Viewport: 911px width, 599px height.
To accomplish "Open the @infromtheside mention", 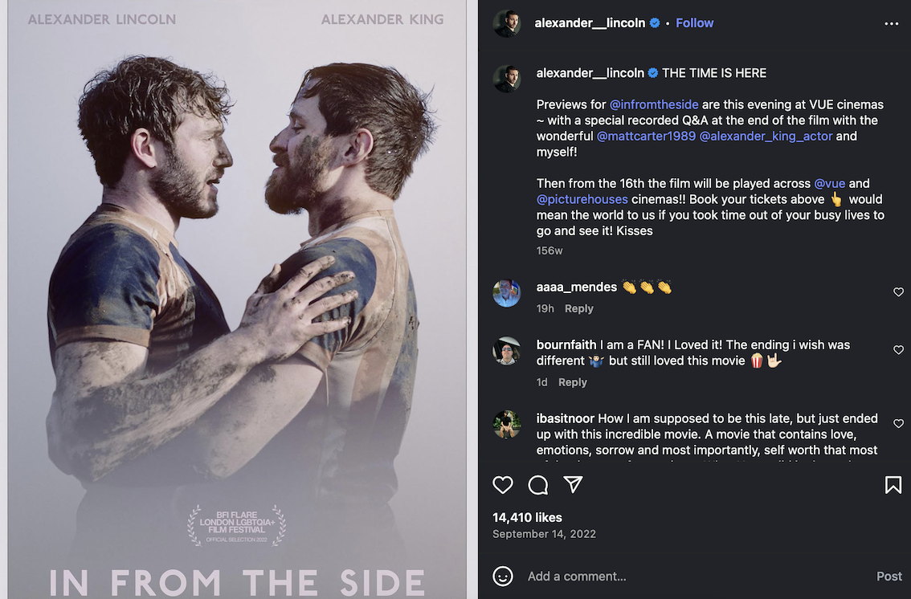I will [x=654, y=104].
